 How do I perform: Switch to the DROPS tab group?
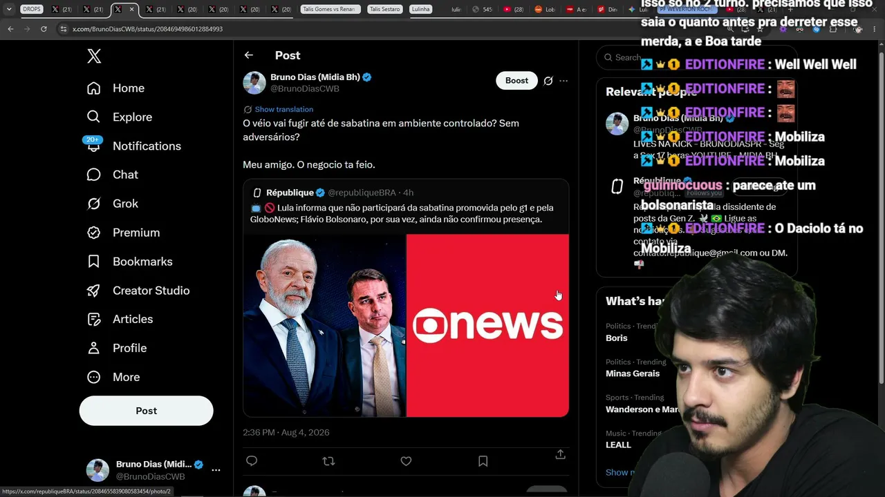coord(32,10)
